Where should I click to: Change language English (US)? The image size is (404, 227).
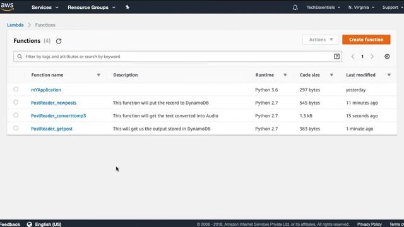click(x=48, y=224)
